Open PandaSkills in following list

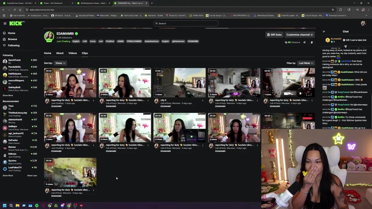(x=20, y=68)
